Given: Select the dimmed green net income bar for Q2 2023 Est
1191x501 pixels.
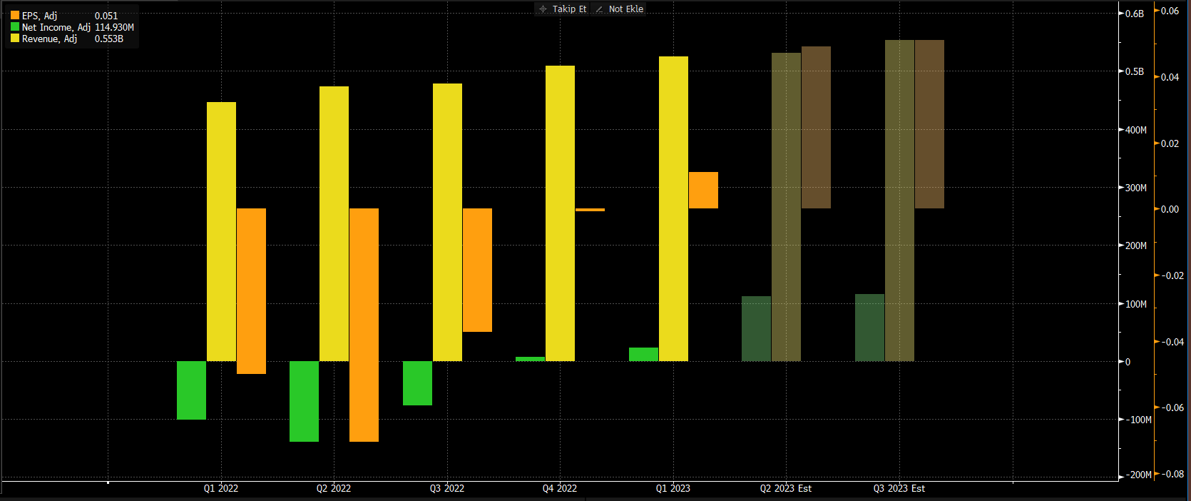Looking at the screenshot, I should pos(756,328).
